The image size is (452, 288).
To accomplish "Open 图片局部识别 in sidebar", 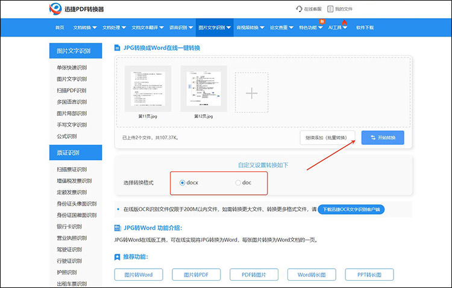I will pos(72,114).
